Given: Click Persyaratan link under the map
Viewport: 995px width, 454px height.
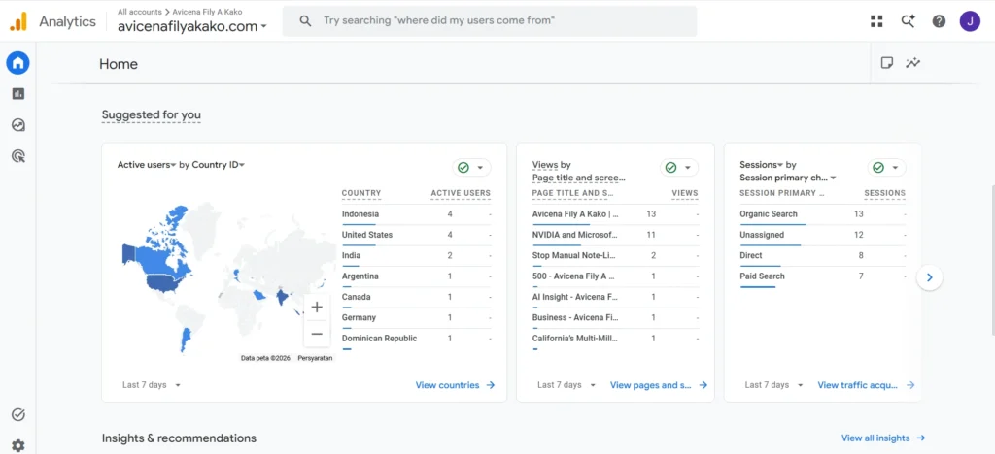Looking at the screenshot, I should pos(315,358).
